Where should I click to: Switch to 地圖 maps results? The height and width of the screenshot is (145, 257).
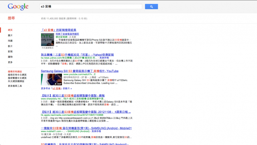pyautogui.click(x=10, y=41)
